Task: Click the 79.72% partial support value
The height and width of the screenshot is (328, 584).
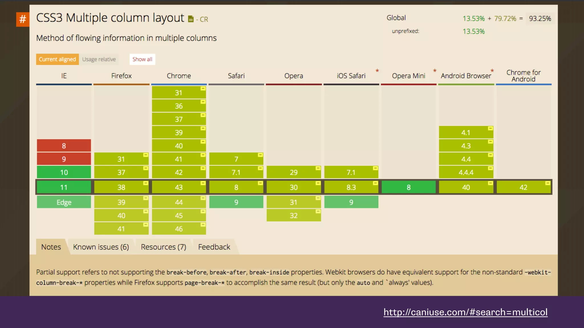Action: tap(505, 19)
